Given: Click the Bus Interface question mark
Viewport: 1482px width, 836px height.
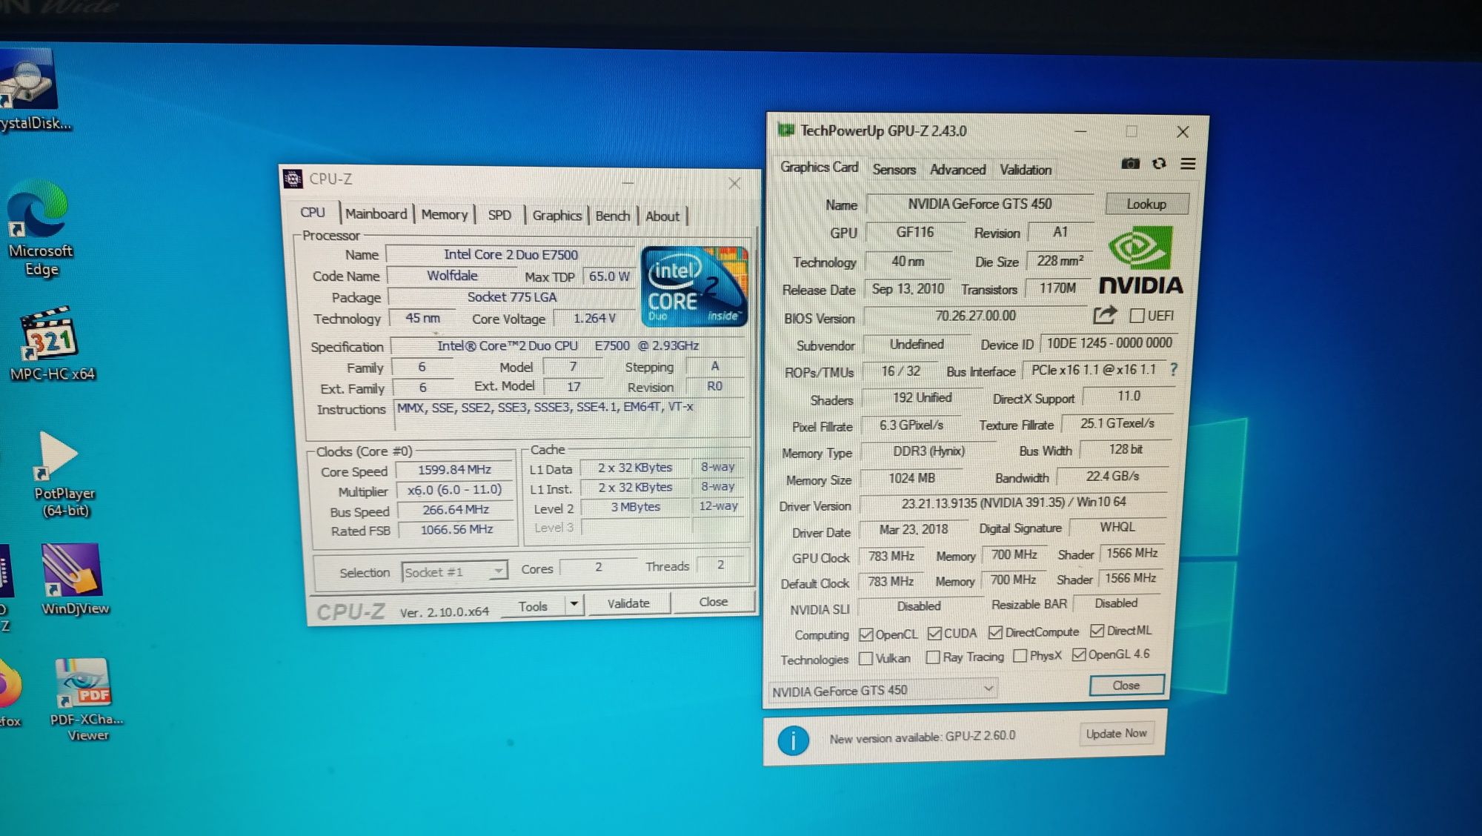Looking at the screenshot, I should [x=1174, y=368].
